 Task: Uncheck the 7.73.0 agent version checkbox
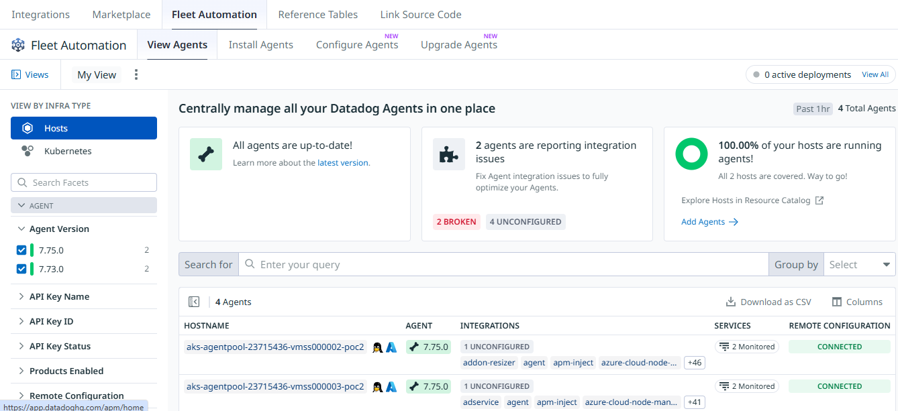tap(21, 269)
